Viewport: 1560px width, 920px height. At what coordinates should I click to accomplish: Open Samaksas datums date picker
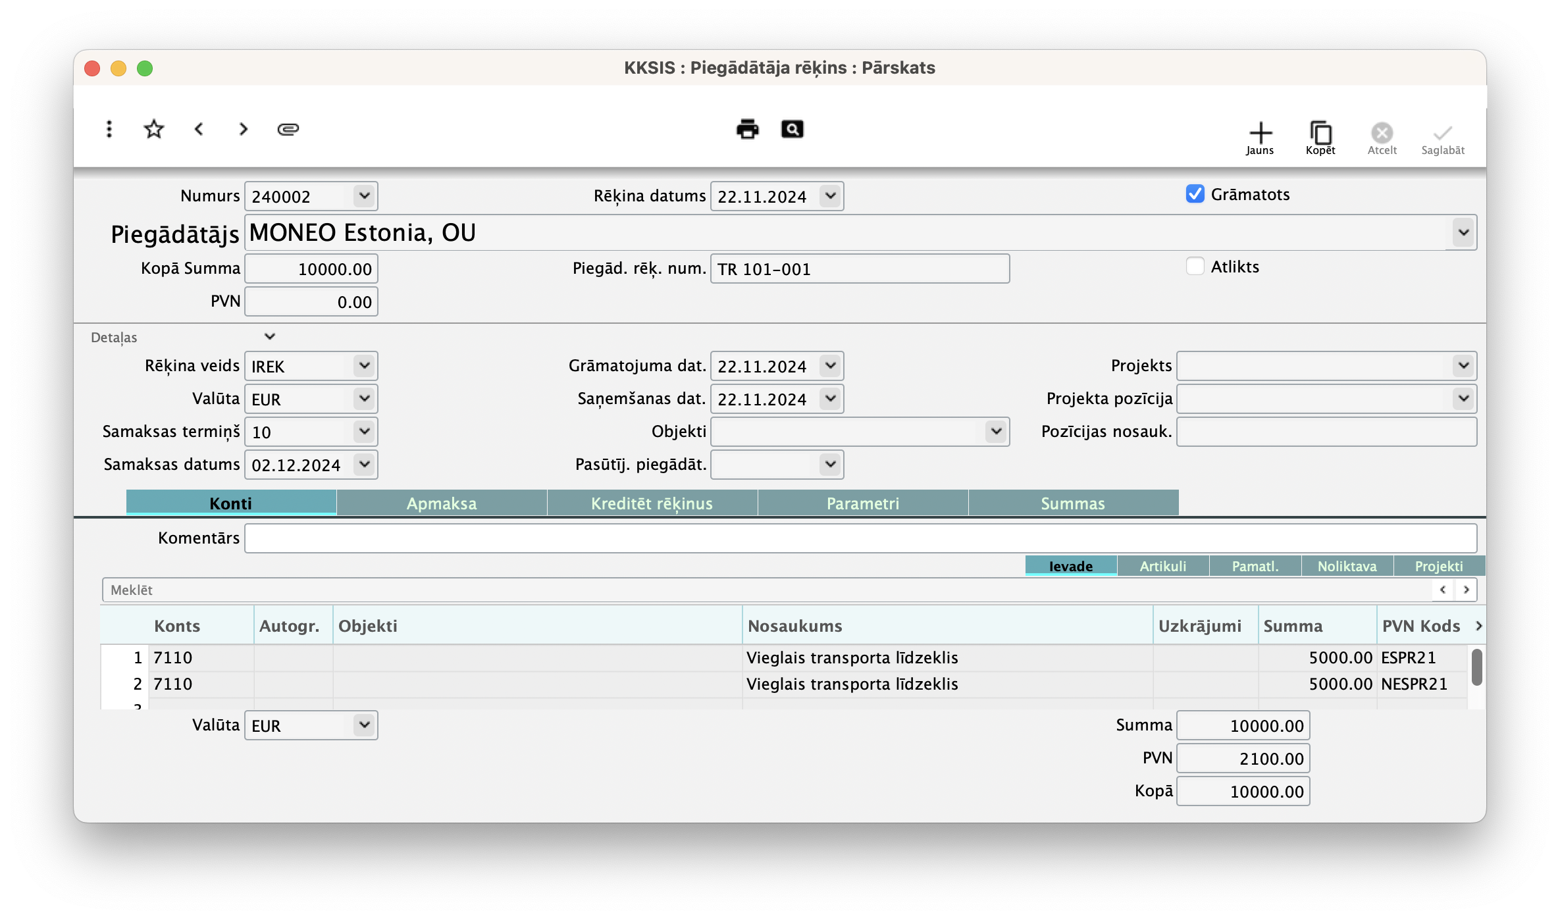[x=364, y=465]
